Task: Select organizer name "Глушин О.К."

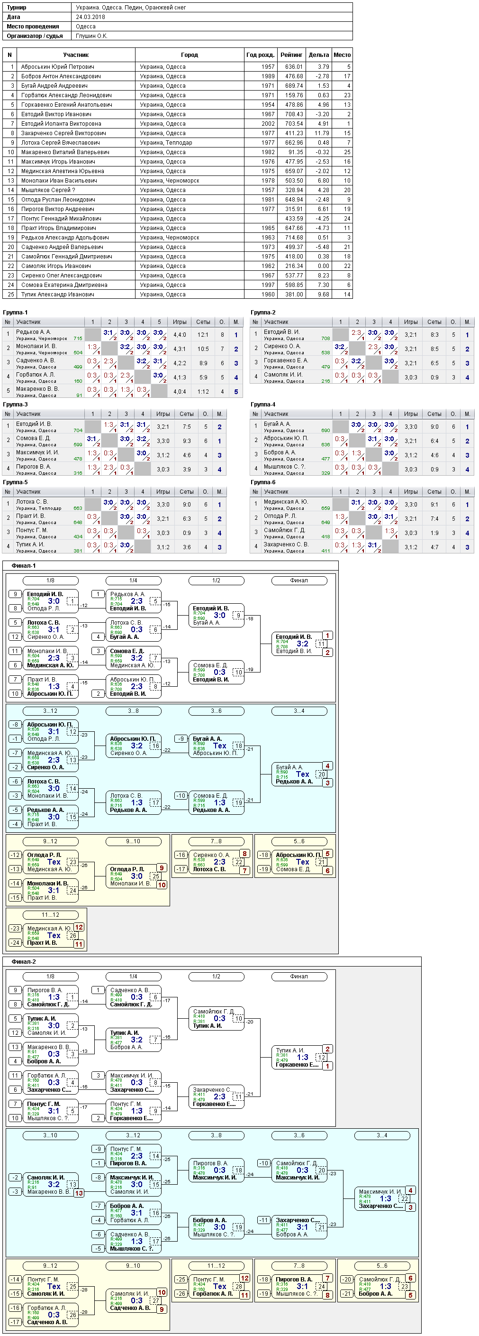Action: click(x=91, y=36)
